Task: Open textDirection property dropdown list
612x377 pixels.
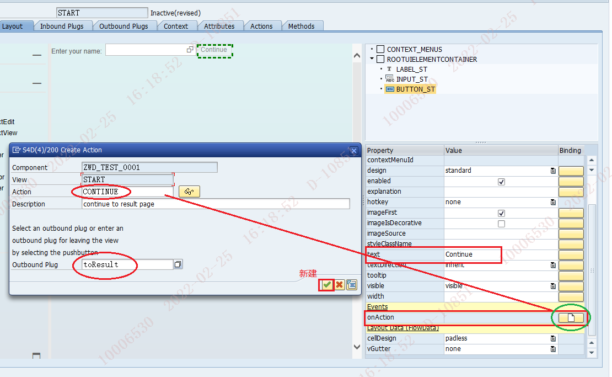Action: (553, 265)
